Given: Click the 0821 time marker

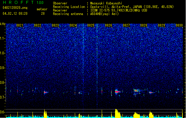Looking at the screenshot, I should [20, 25].
